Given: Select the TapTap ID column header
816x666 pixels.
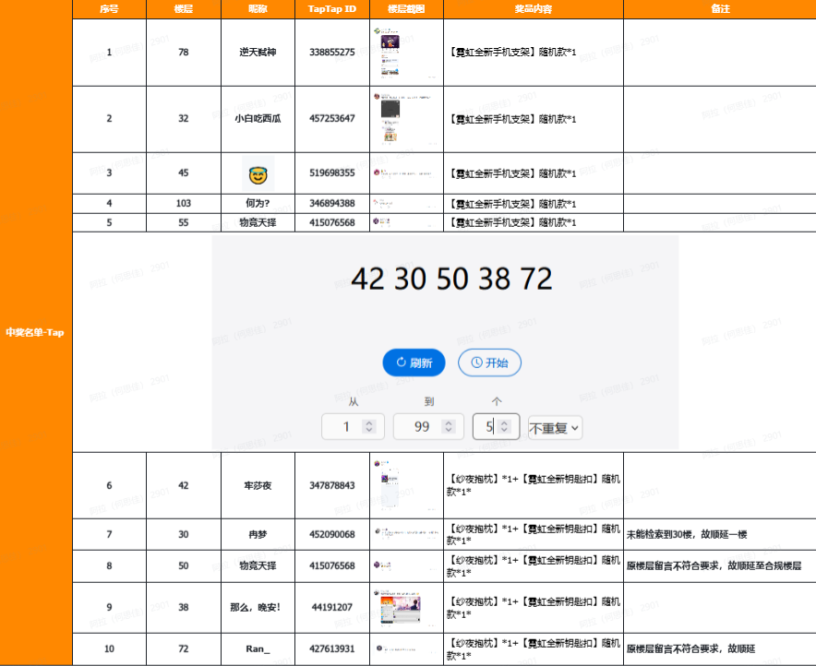Looking at the screenshot, I should [332, 9].
